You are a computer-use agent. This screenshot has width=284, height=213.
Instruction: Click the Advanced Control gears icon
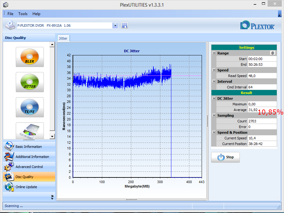click(x=9, y=166)
